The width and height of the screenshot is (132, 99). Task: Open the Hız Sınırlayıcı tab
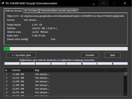coord(31,11)
